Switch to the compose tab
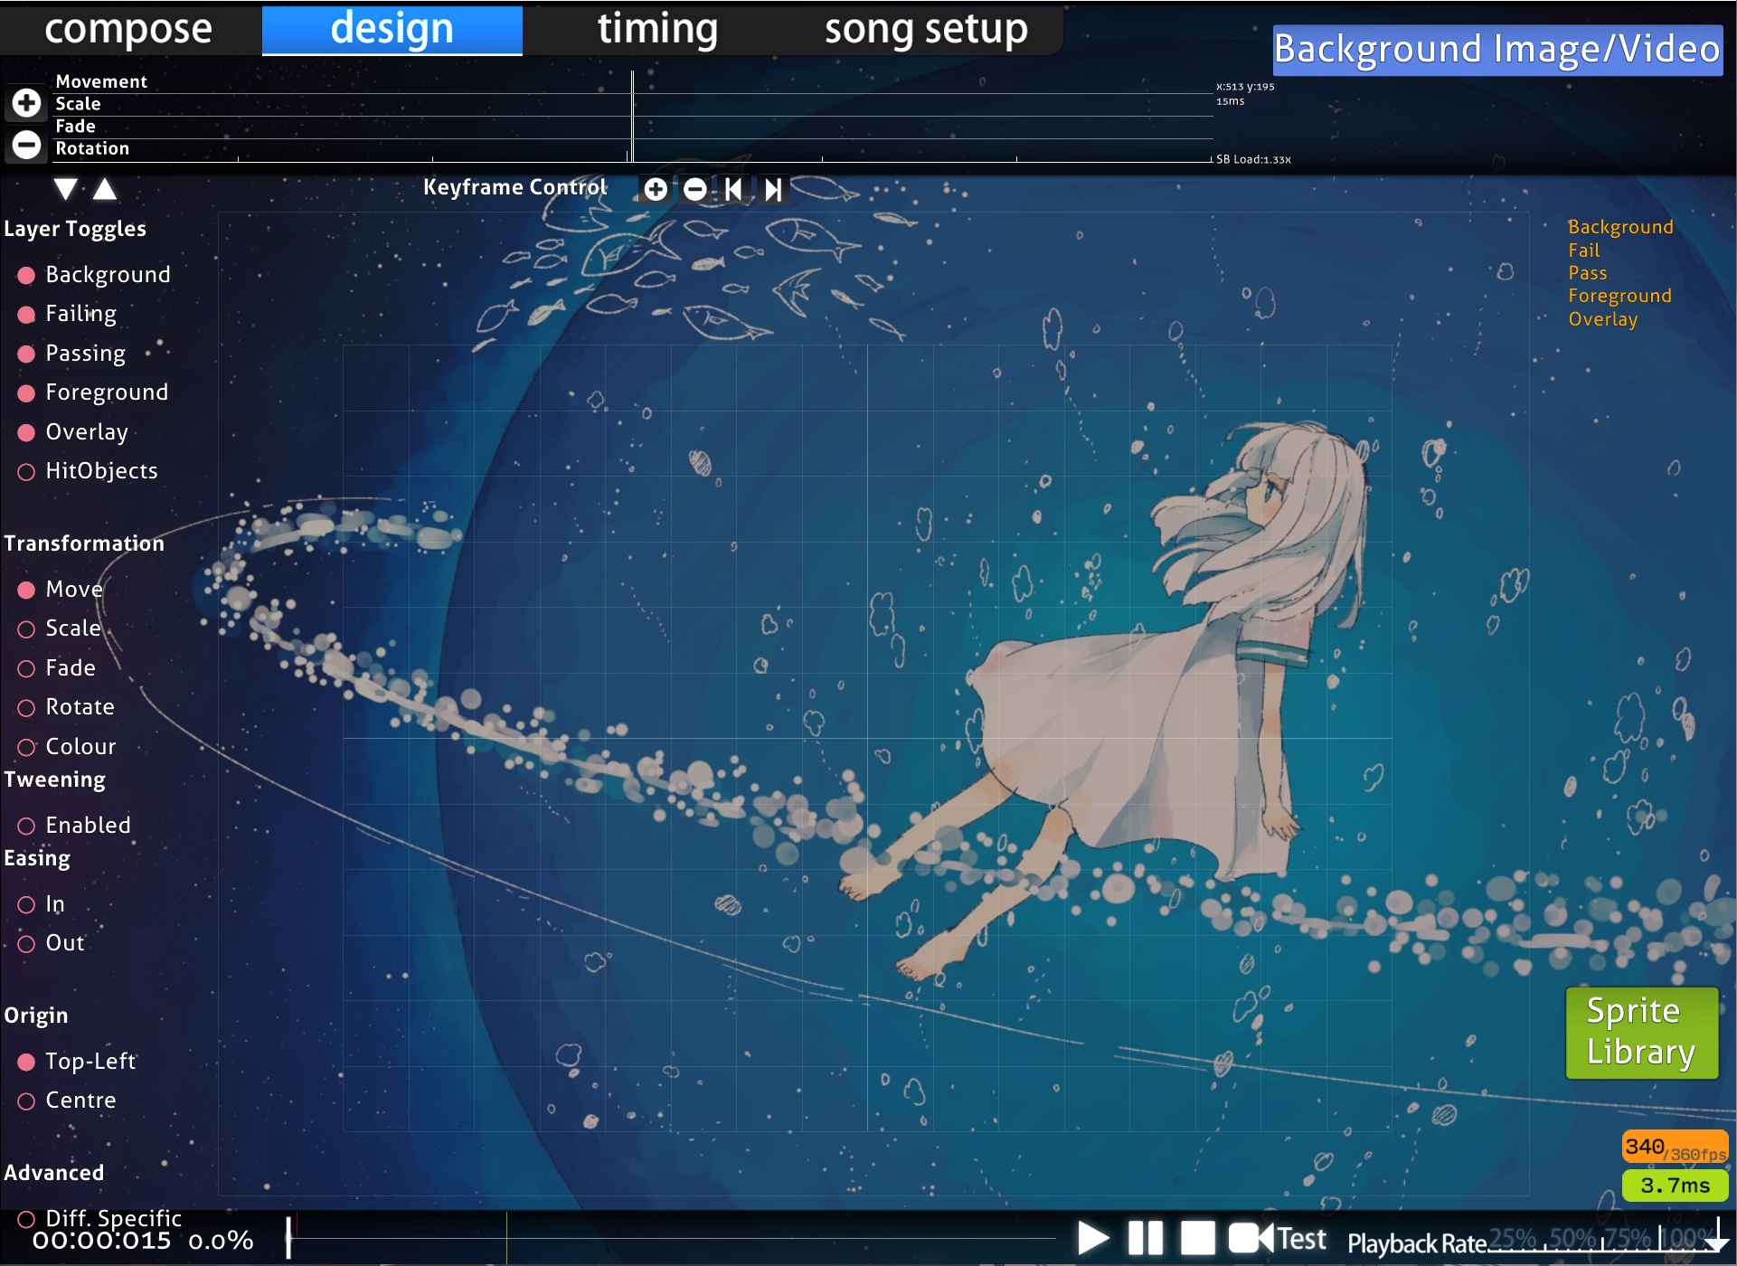 click(x=128, y=29)
